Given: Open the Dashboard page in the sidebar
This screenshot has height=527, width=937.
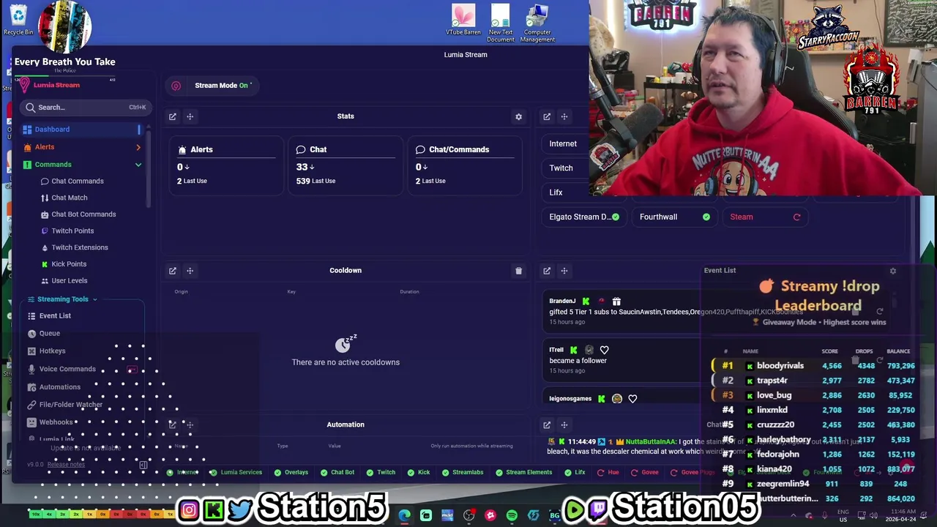Looking at the screenshot, I should (x=81, y=130).
